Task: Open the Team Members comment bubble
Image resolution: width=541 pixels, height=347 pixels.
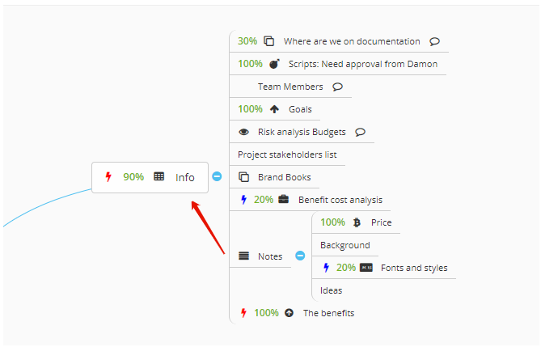Action: point(337,87)
